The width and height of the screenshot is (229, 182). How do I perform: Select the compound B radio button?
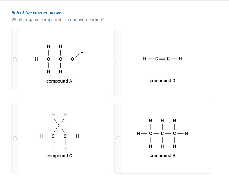[x=118, y=138]
